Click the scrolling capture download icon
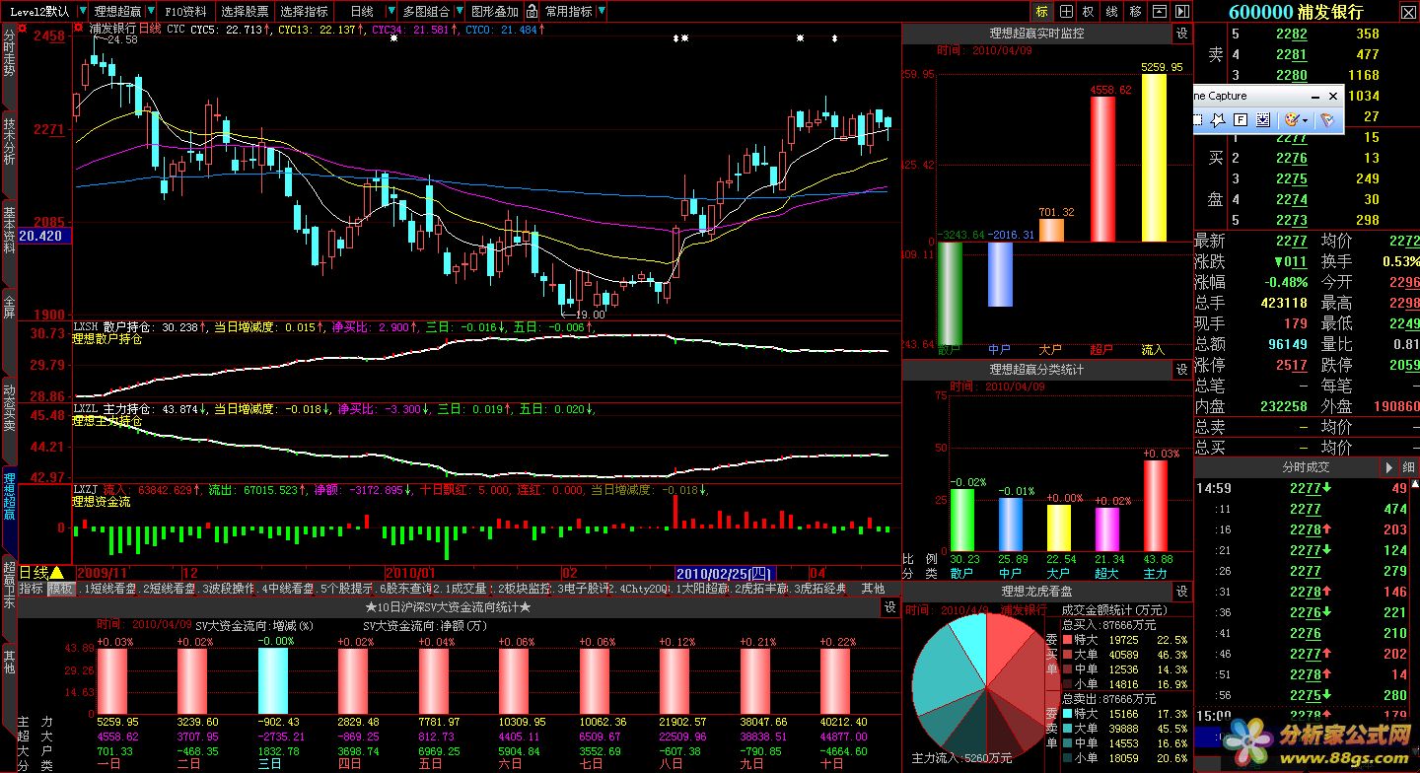Screen dimensions: 1420x773 coord(1262,120)
